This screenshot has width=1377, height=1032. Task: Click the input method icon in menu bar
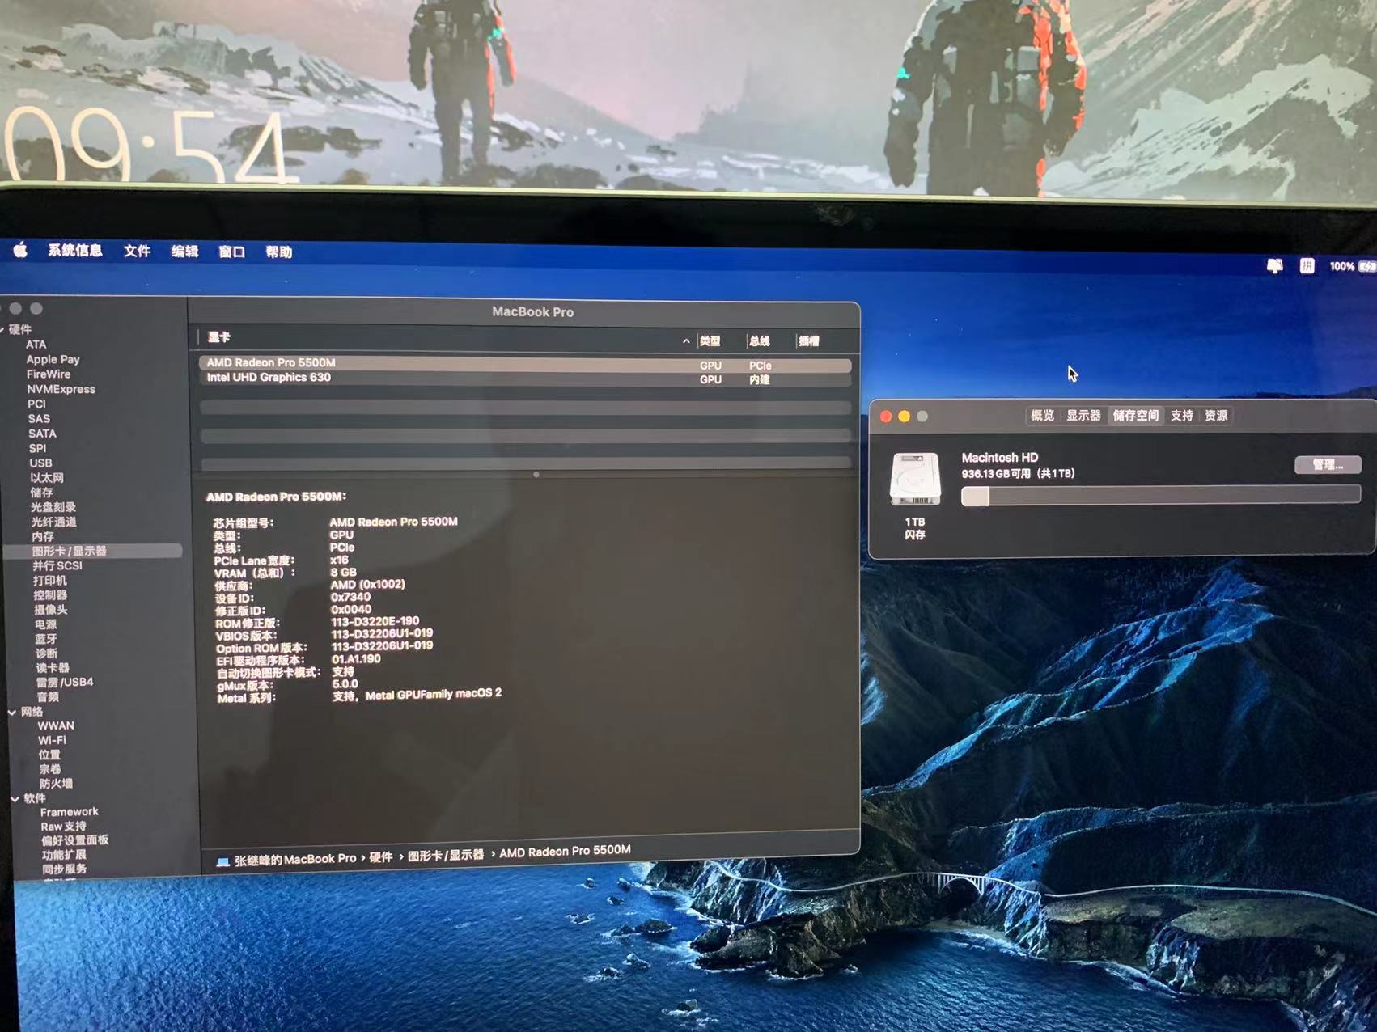pos(1307,265)
